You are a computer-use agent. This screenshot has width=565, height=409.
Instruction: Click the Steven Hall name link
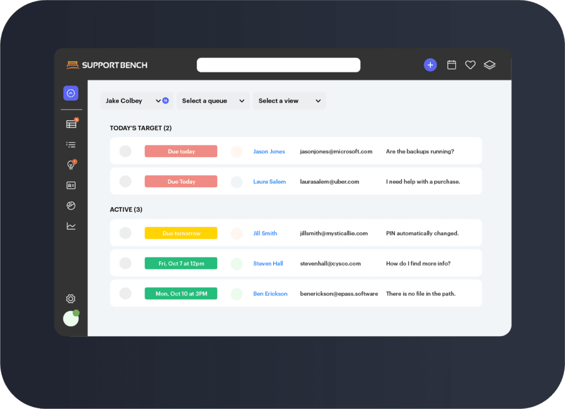(x=268, y=264)
